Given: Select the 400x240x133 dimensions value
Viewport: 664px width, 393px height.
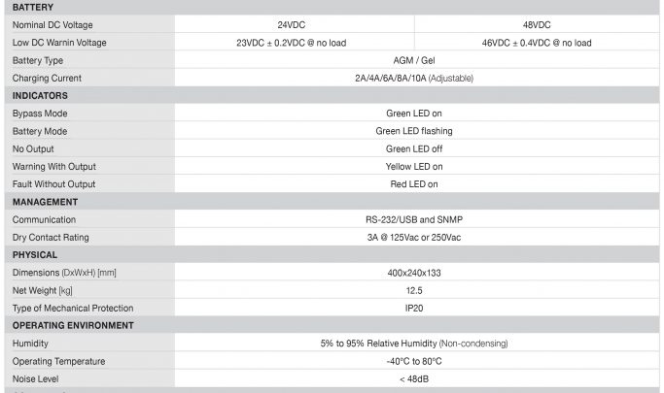Looking at the screenshot, I should (414, 273).
